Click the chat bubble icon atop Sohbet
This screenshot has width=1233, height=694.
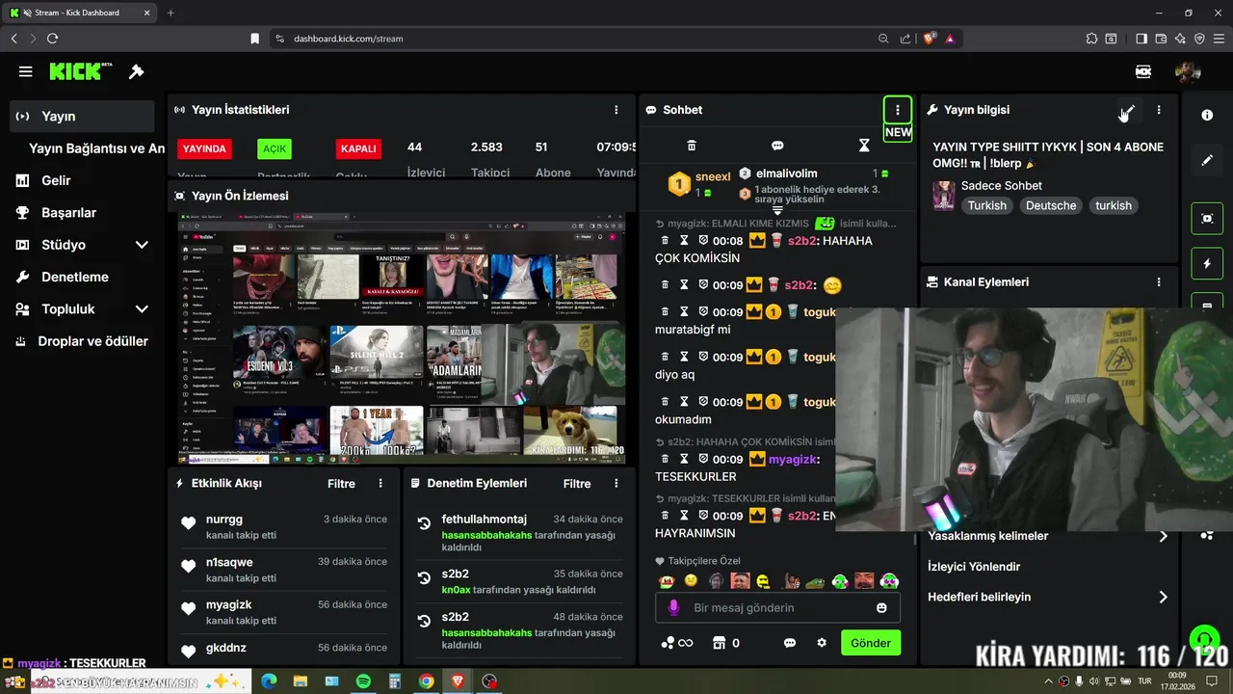[777, 146]
